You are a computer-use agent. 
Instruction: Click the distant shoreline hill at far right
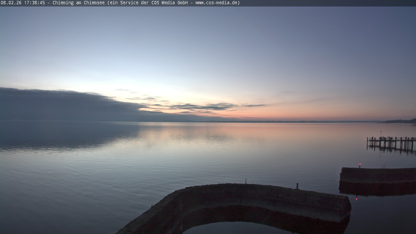[401, 121]
